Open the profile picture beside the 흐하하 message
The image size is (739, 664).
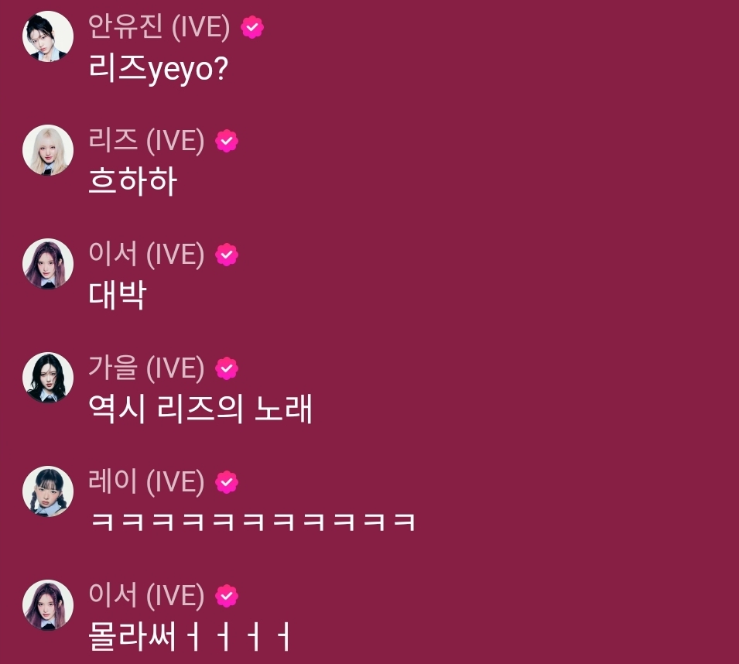(x=48, y=150)
